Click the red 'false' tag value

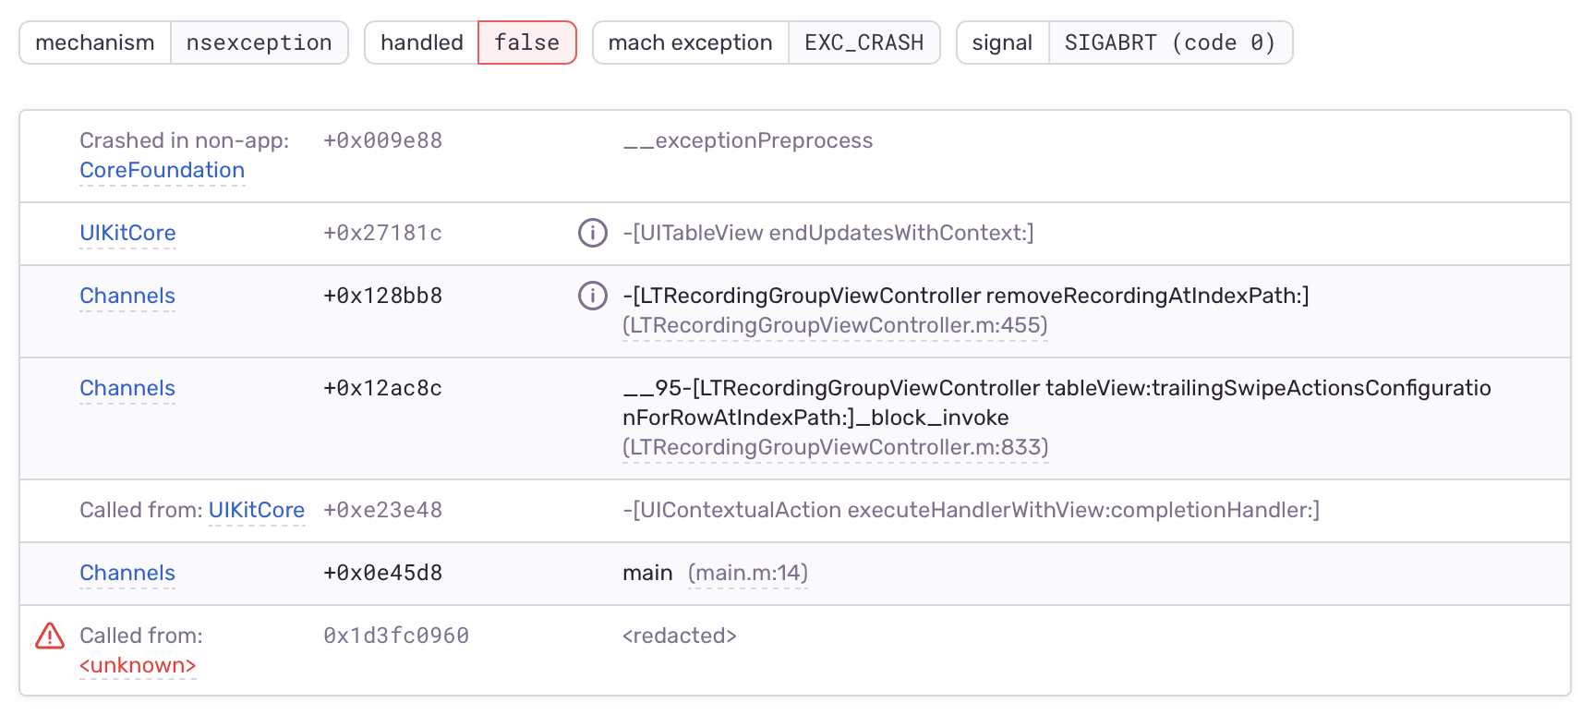point(526,42)
